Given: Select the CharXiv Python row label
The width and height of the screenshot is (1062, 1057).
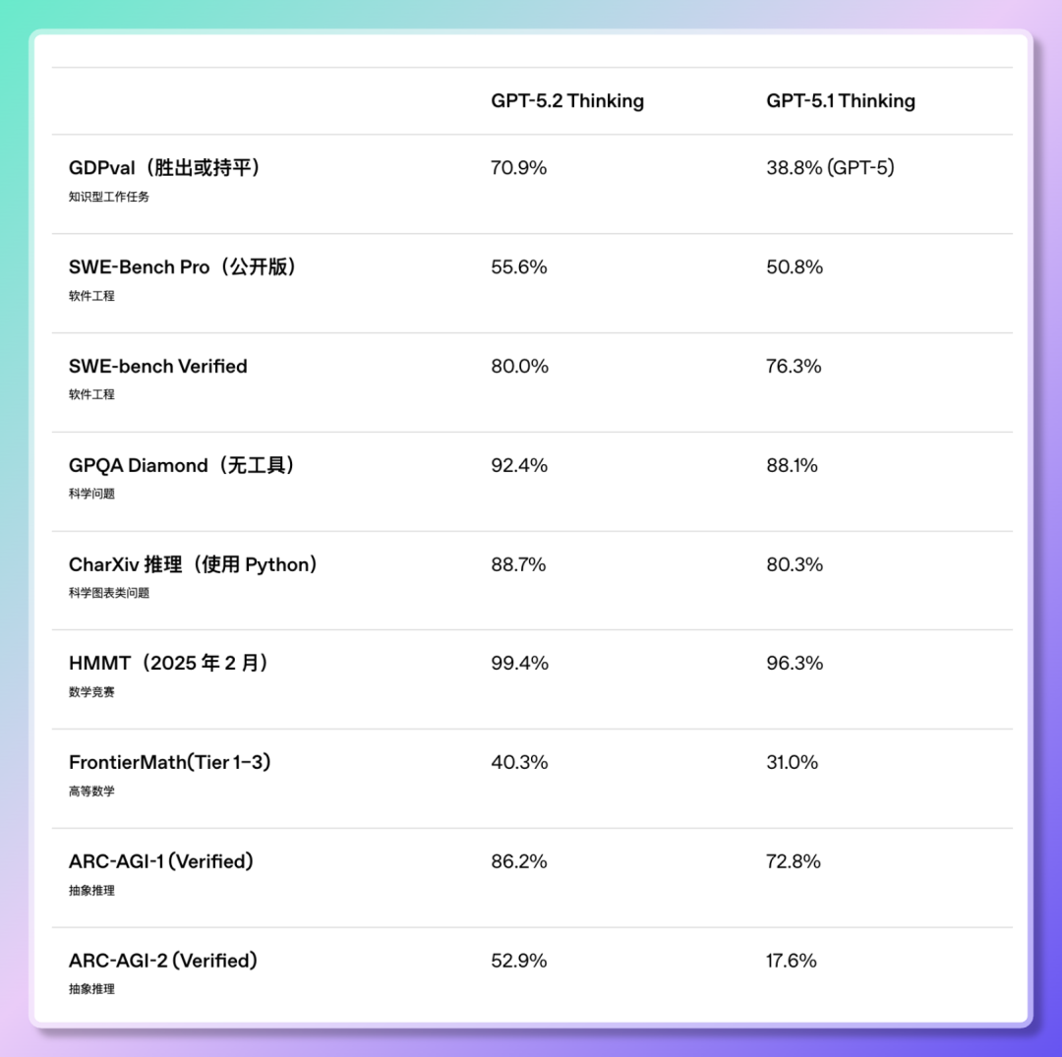Looking at the screenshot, I should tap(194, 564).
